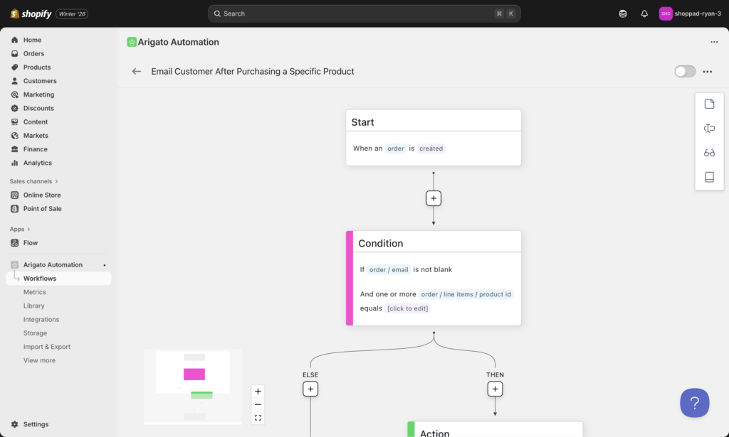Expand the Sales channels section
Image resolution: width=729 pixels, height=437 pixels.
29,180
